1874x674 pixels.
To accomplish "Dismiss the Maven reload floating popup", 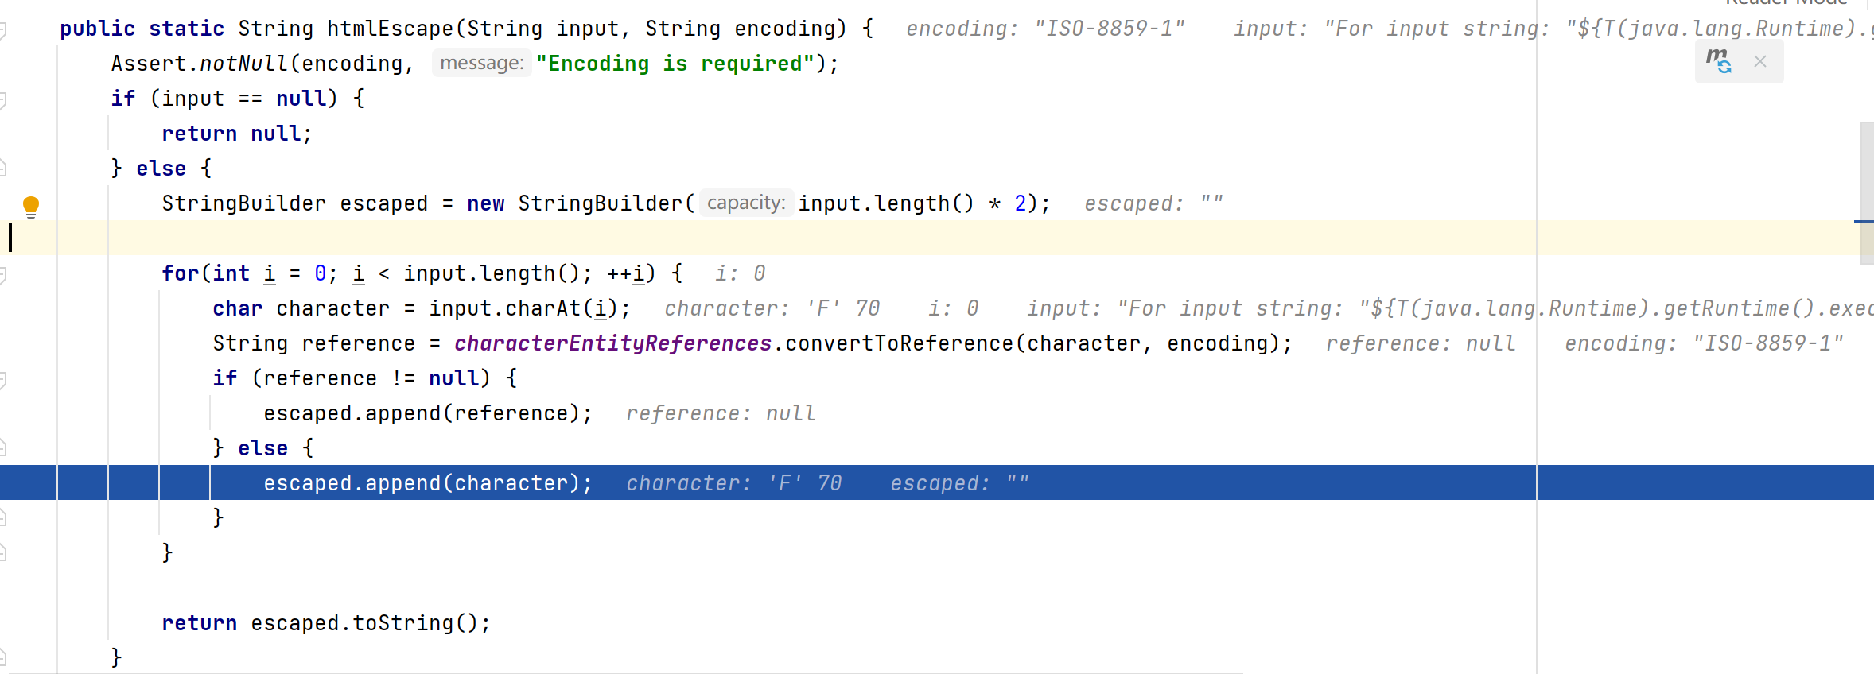I will coord(1760,61).
